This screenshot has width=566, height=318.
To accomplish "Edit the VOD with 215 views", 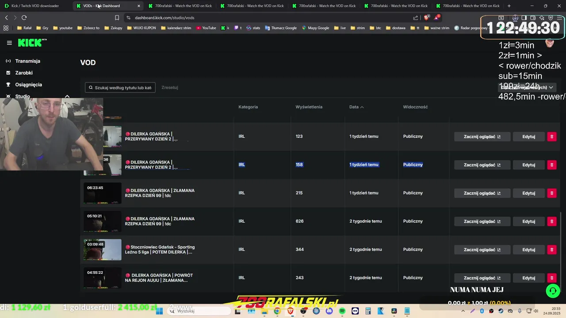I will point(528,193).
